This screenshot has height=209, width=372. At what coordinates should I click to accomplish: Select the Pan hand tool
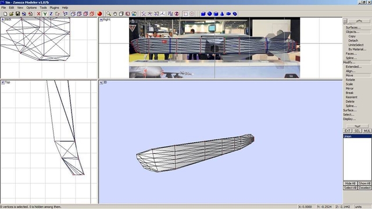click(115, 14)
